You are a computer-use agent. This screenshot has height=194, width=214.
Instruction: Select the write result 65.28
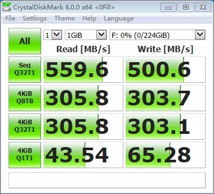[x=166, y=155]
